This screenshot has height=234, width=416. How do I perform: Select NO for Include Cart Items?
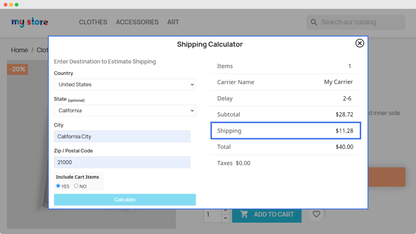click(76, 186)
